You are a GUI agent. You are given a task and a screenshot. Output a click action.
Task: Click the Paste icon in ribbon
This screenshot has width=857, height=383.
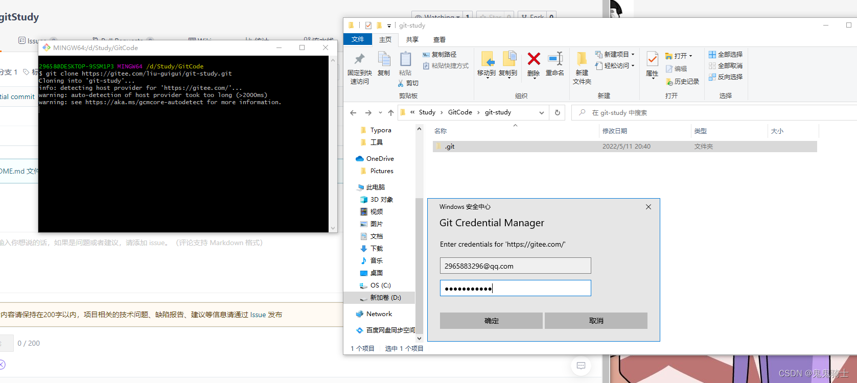[405, 59]
